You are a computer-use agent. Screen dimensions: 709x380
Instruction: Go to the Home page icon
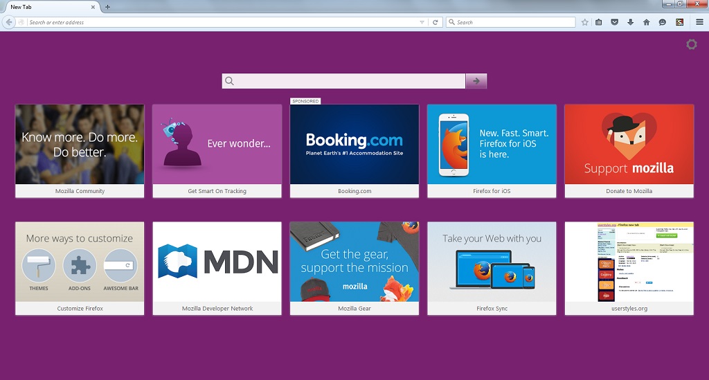pos(646,22)
